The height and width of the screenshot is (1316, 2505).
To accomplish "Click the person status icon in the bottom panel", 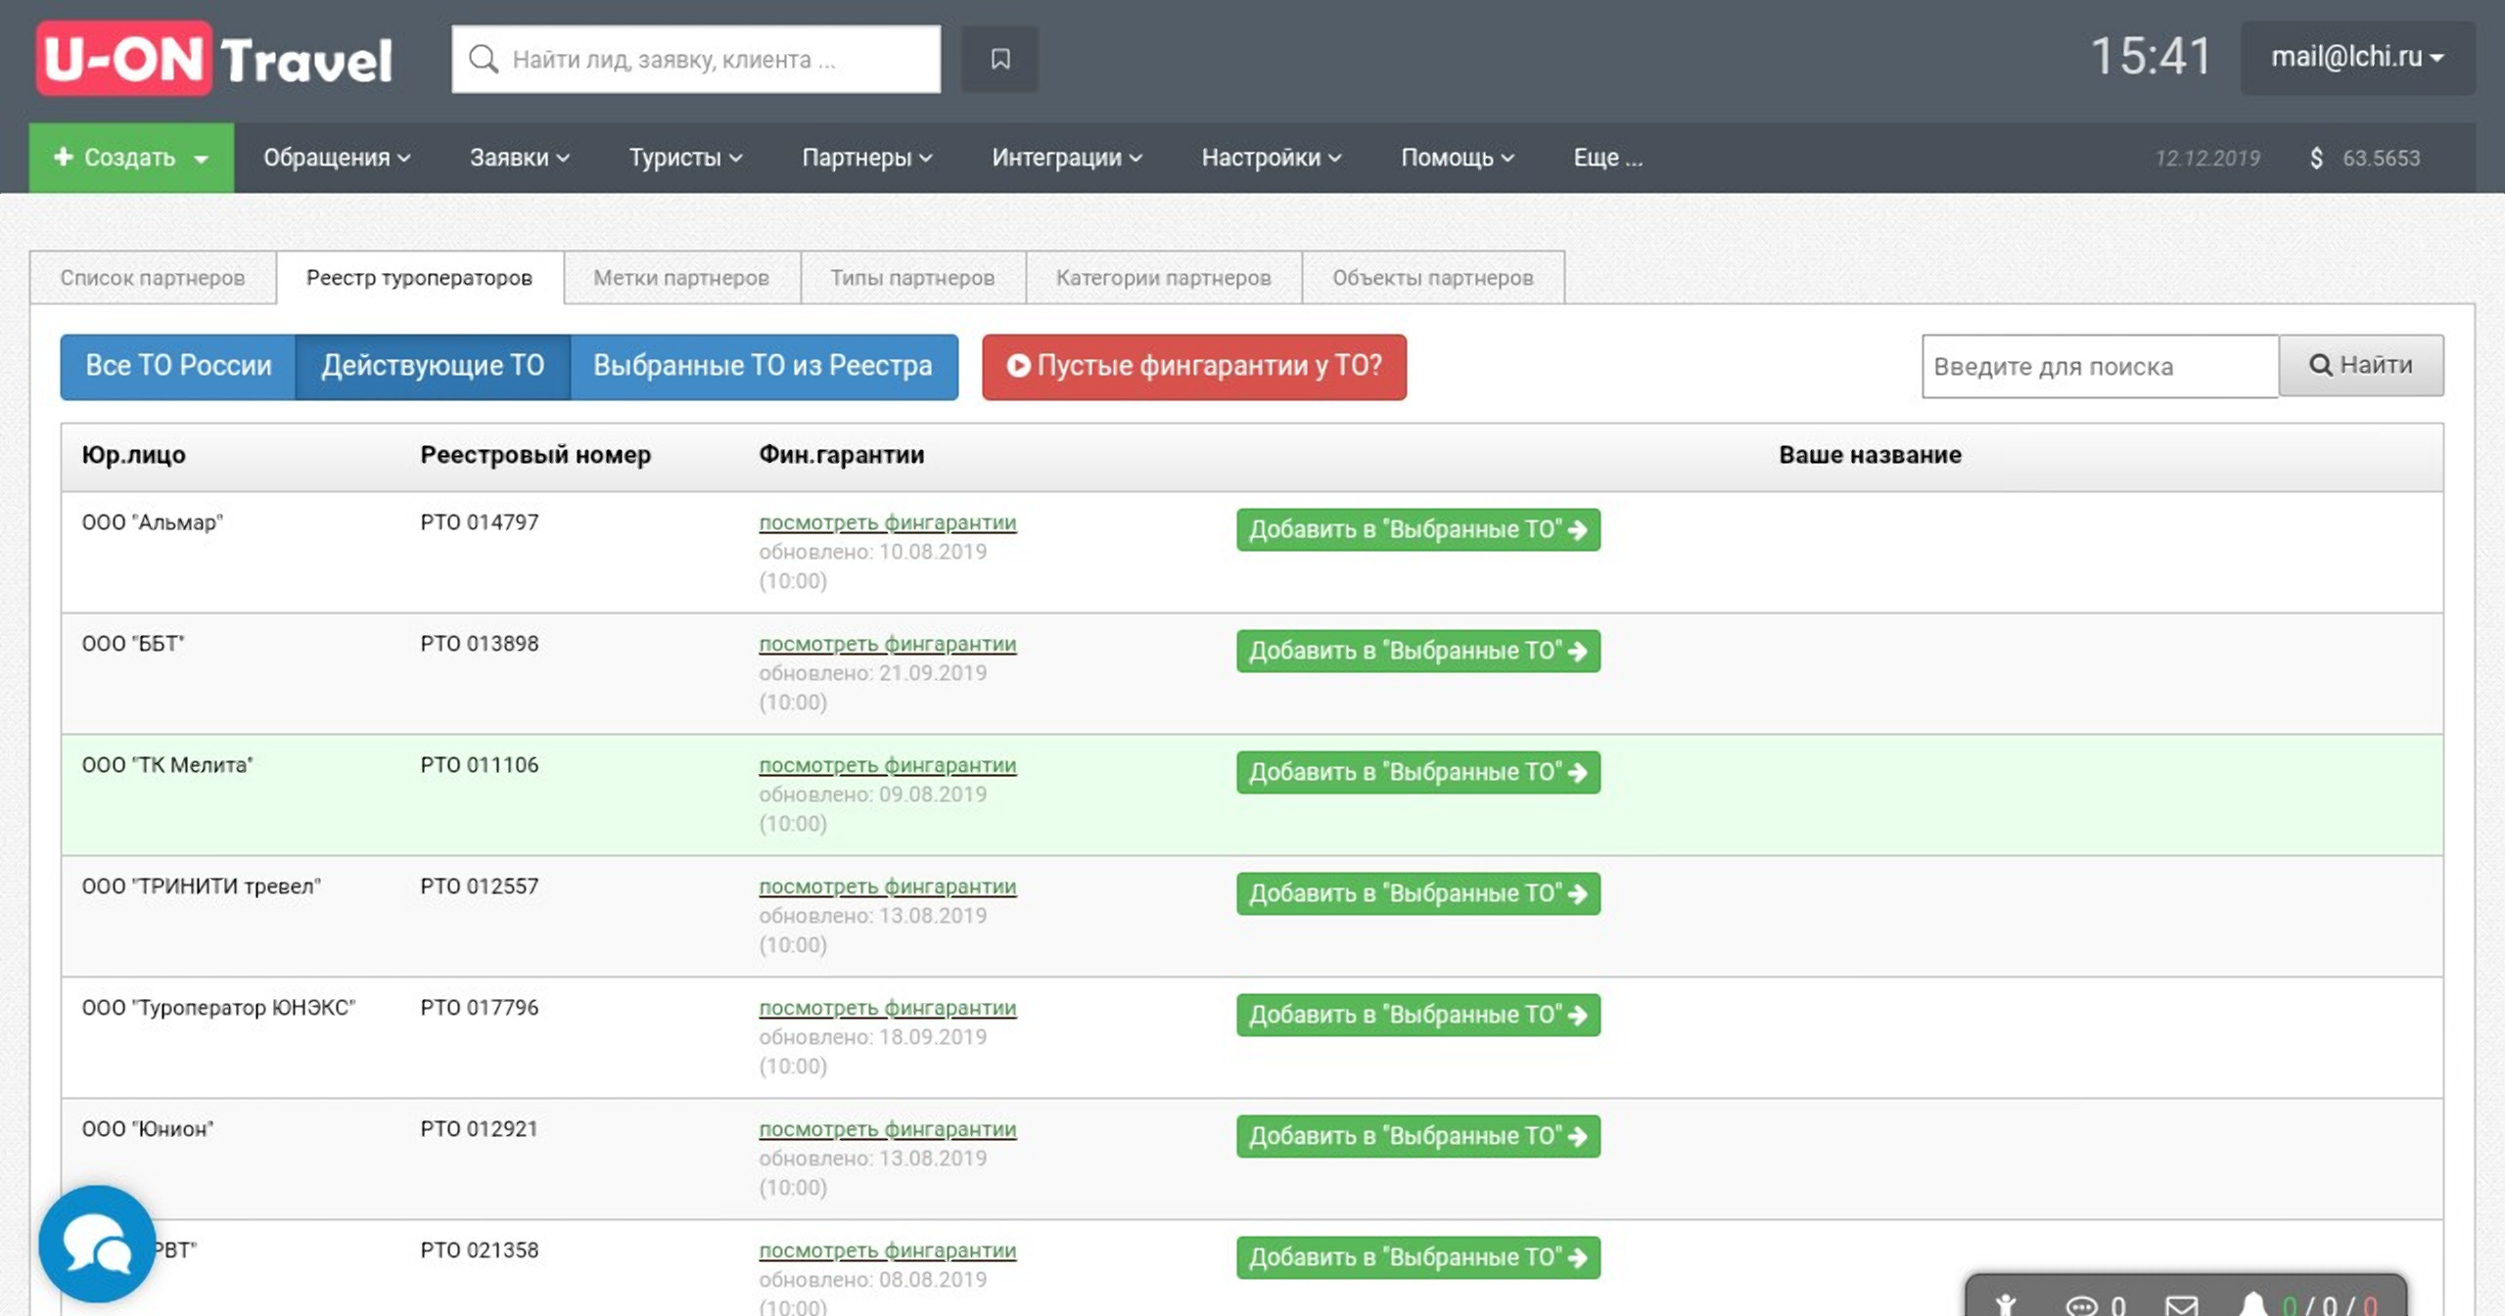I will coord(2006,1304).
